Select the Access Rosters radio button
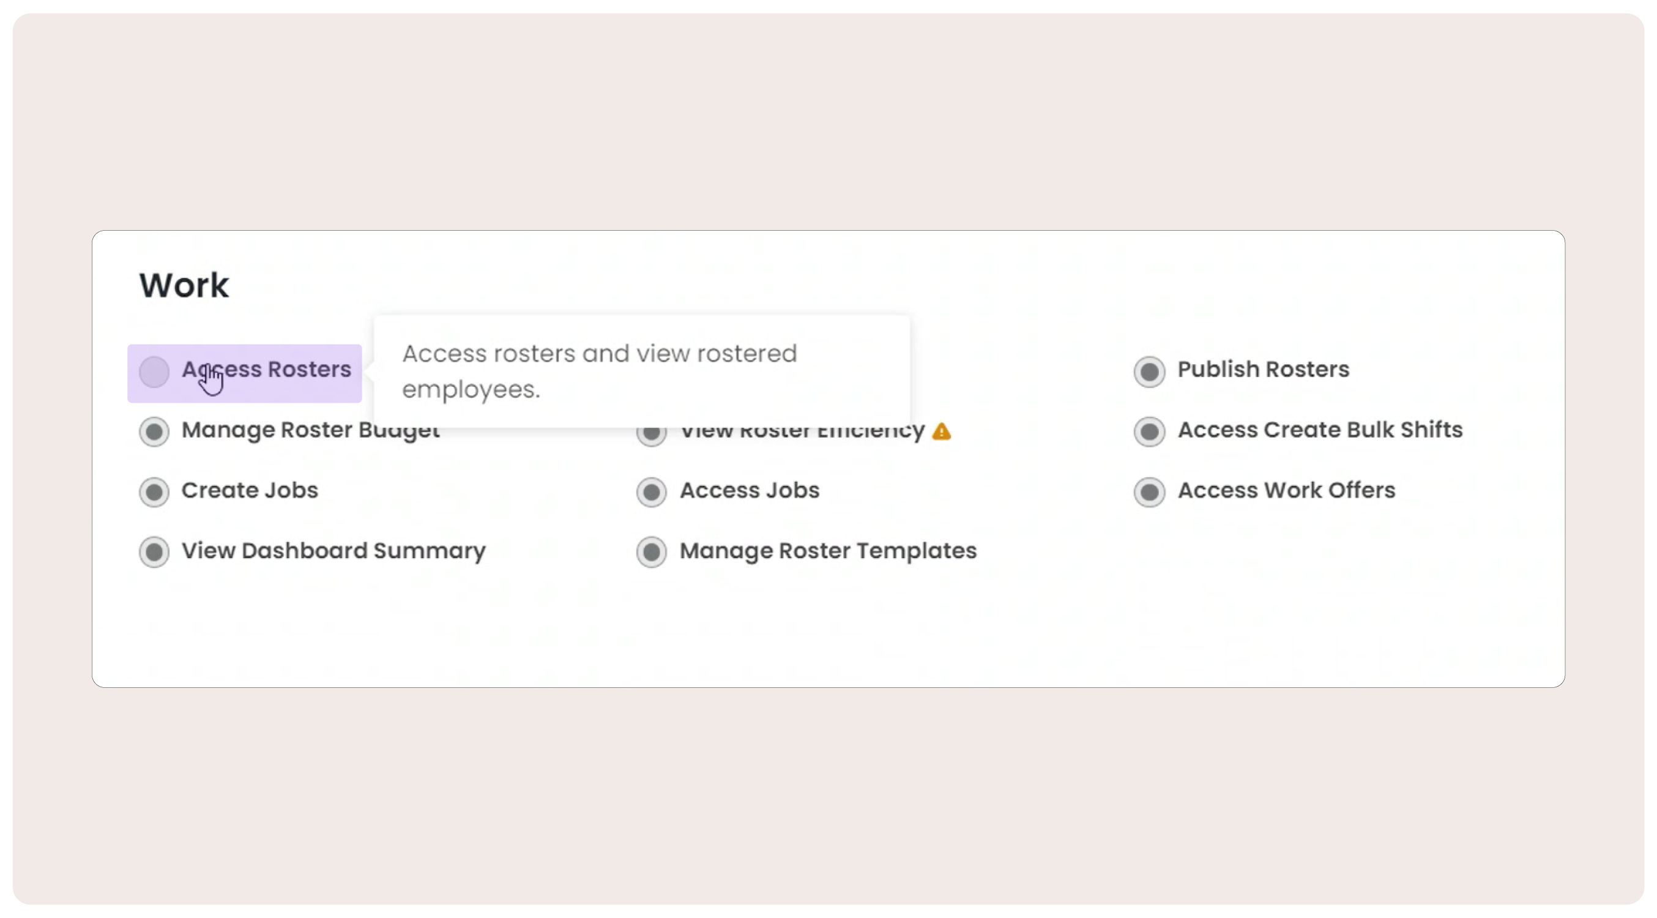The height and width of the screenshot is (918, 1657). coord(154,372)
